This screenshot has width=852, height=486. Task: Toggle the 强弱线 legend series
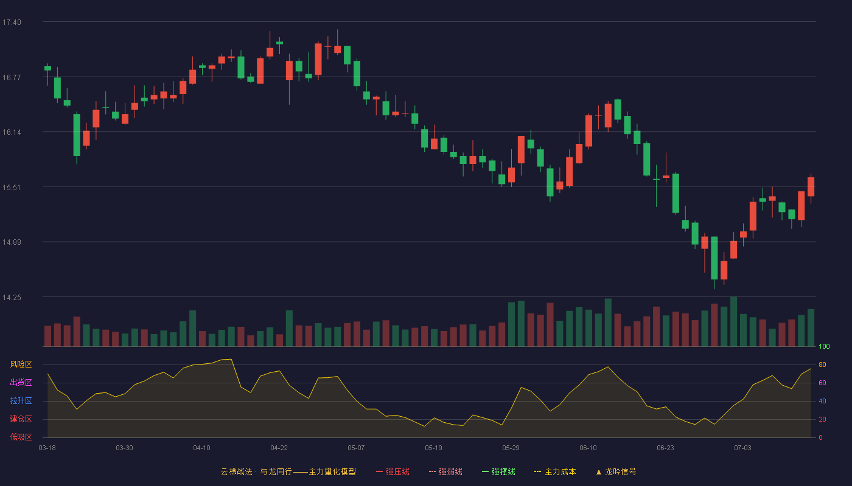pos(445,471)
